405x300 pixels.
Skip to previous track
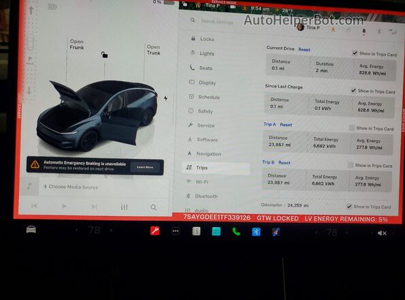pyautogui.click(x=34, y=206)
